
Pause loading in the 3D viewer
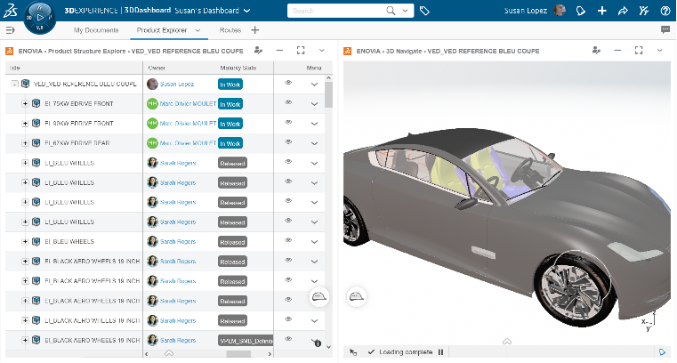439,352
